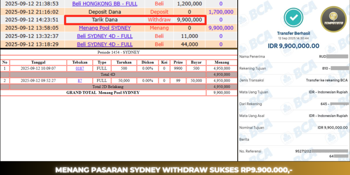
Task: Click the Transfer Berhasil heading
Action: [x=293, y=33]
